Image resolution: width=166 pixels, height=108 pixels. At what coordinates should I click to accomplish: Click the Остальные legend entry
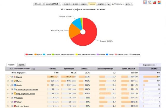tap(135, 54)
